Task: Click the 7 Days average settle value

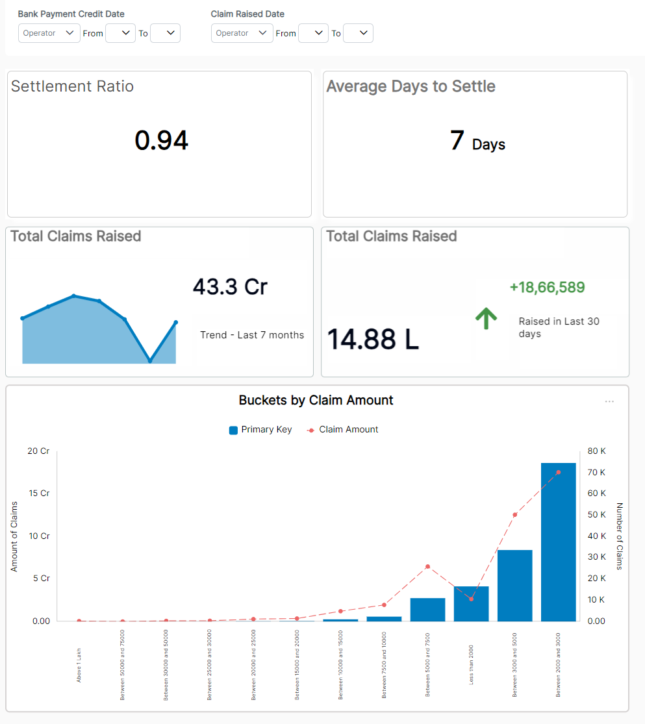Action: click(x=477, y=142)
